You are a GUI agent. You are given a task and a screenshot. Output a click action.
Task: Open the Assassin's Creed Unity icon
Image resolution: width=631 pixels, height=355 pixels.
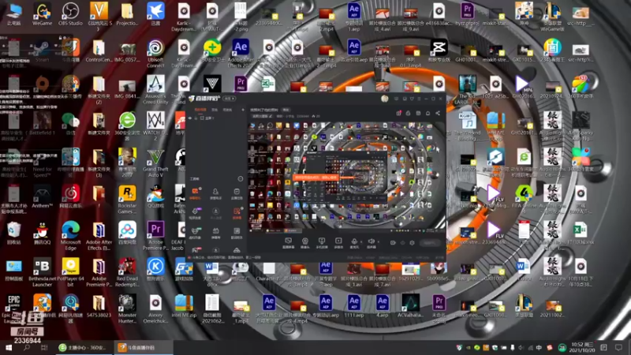pos(155,90)
